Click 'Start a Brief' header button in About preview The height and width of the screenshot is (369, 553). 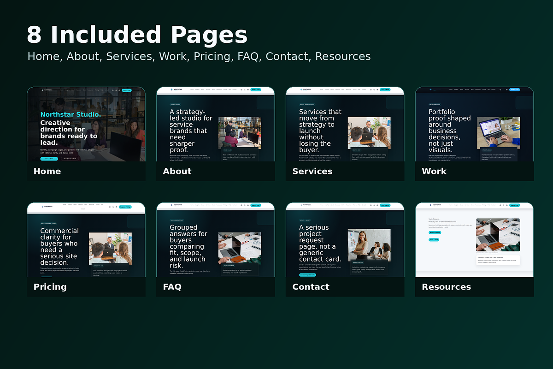[x=255, y=90]
